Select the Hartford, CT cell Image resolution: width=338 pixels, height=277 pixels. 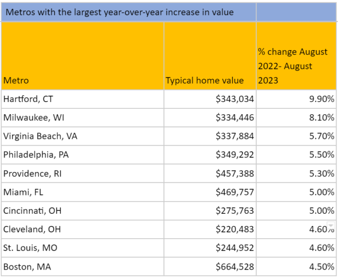[28, 99]
